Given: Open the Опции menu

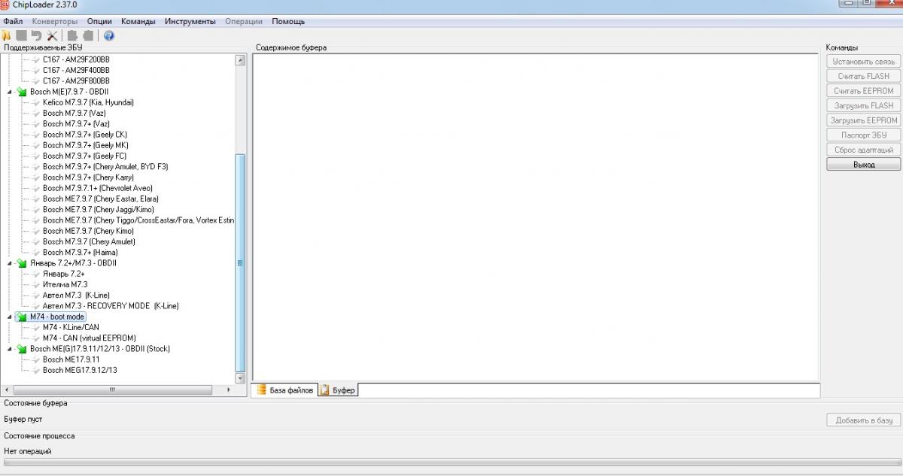Looking at the screenshot, I should 99,22.
